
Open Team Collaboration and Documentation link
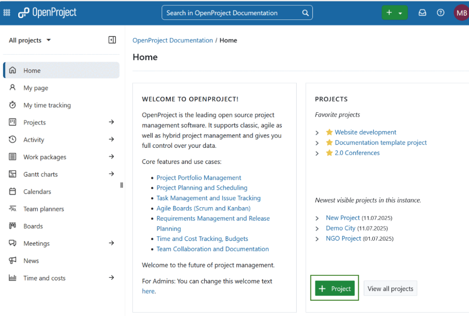(x=213, y=249)
